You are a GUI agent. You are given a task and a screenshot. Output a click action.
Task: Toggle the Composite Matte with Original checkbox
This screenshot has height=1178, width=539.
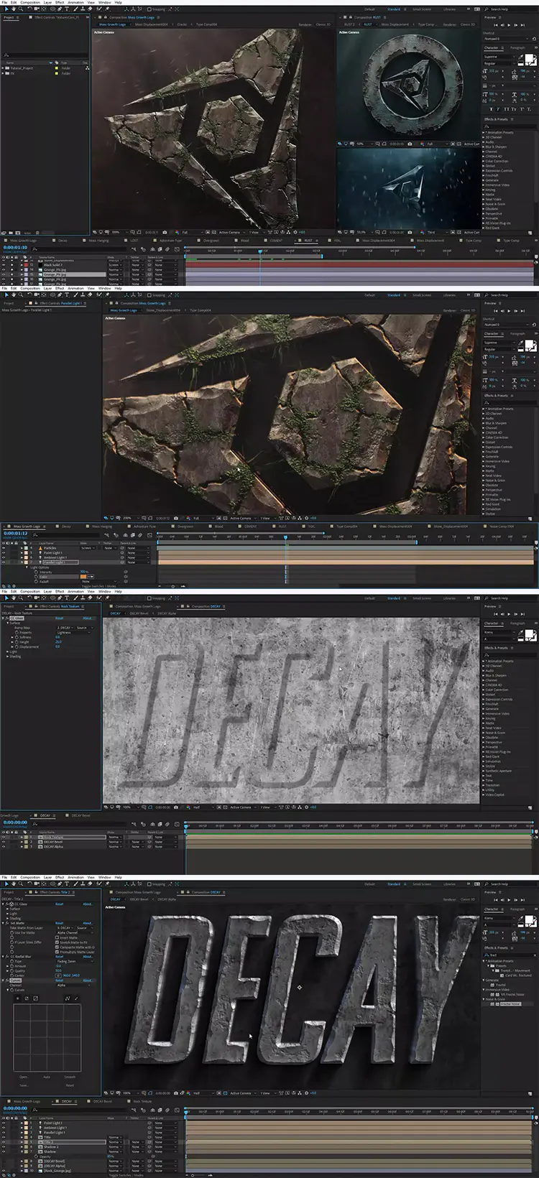(x=57, y=947)
